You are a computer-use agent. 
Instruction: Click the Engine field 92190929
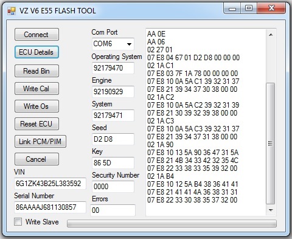pos(113,92)
